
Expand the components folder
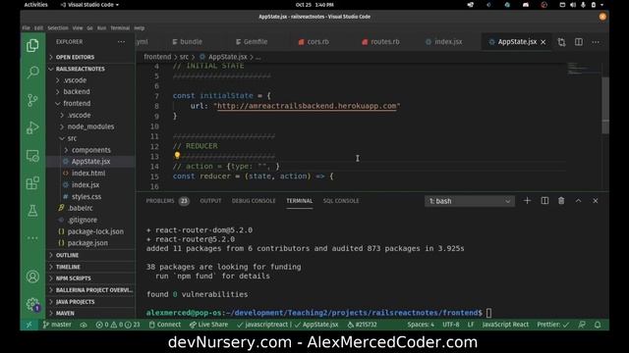pos(91,150)
